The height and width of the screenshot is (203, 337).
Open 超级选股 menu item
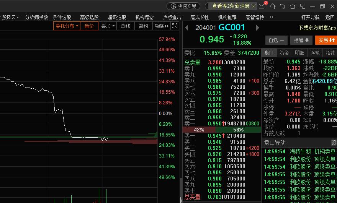pyautogui.click(x=117, y=17)
